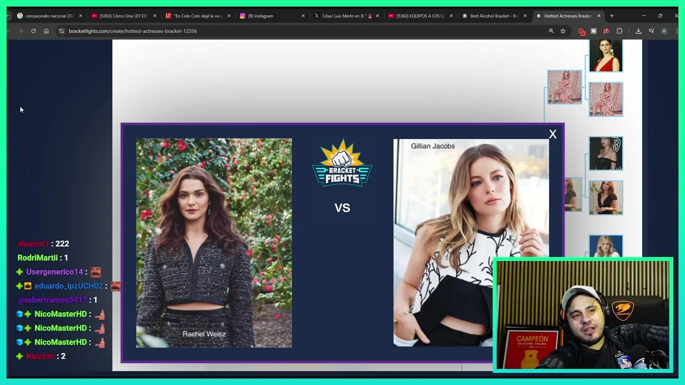The height and width of the screenshot is (385, 685).
Task: Close the Best Alcohol Bracket tab
Action: point(525,16)
